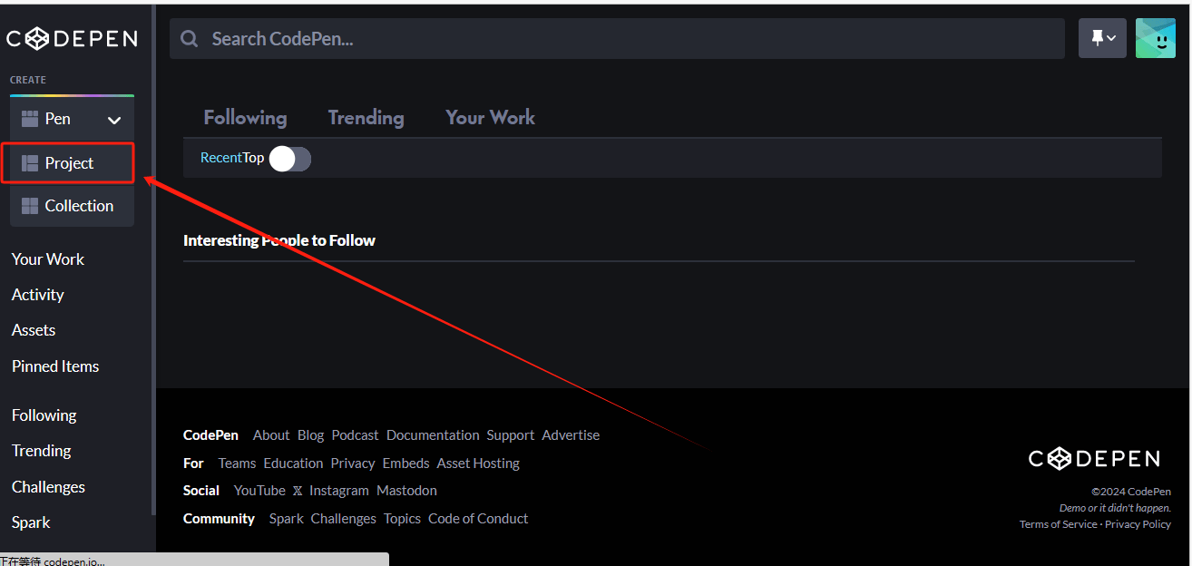The width and height of the screenshot is (1192, 566).
Task: Switch feed sorting to Top
Action: 255,157
